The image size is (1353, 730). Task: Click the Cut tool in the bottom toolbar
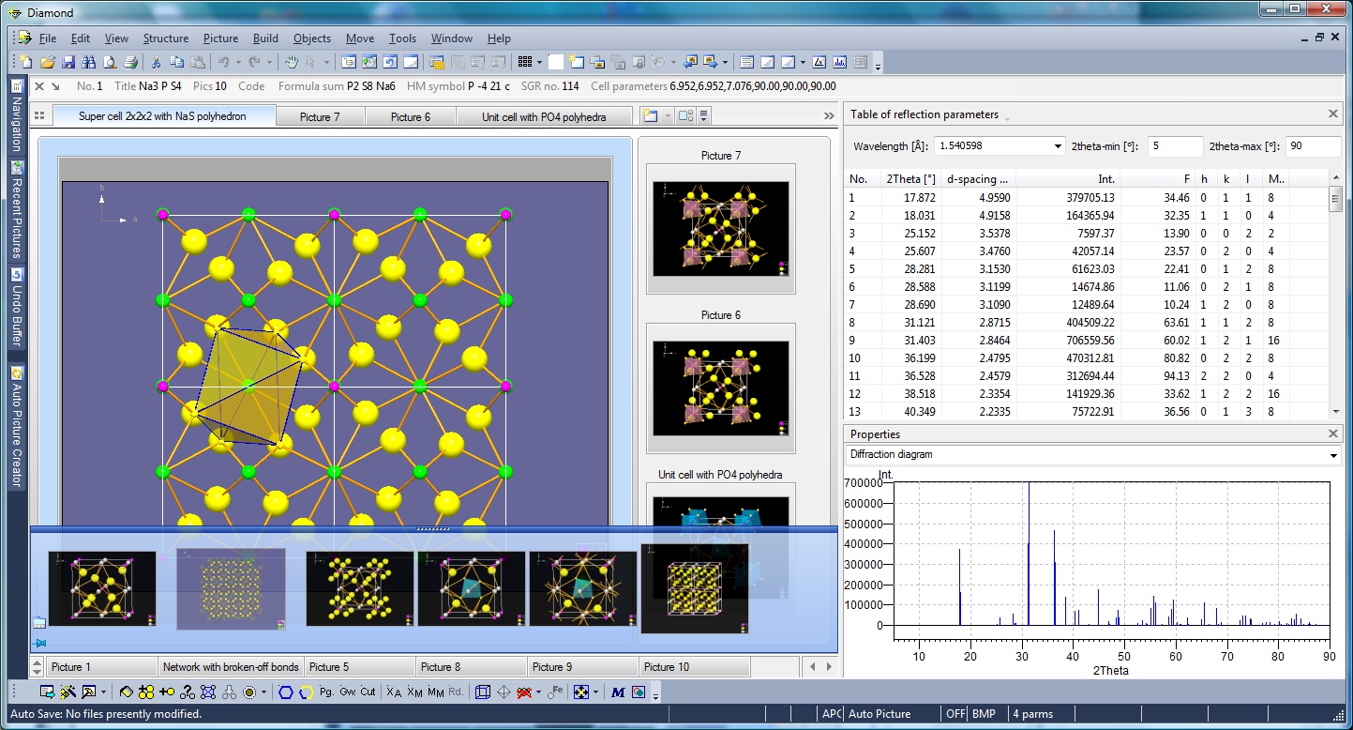tap(368, 692)
